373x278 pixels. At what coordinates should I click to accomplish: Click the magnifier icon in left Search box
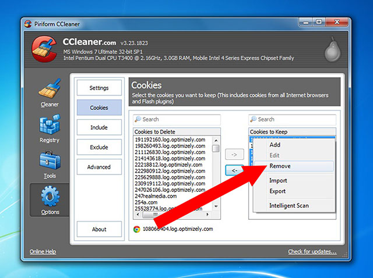(138, 119)
